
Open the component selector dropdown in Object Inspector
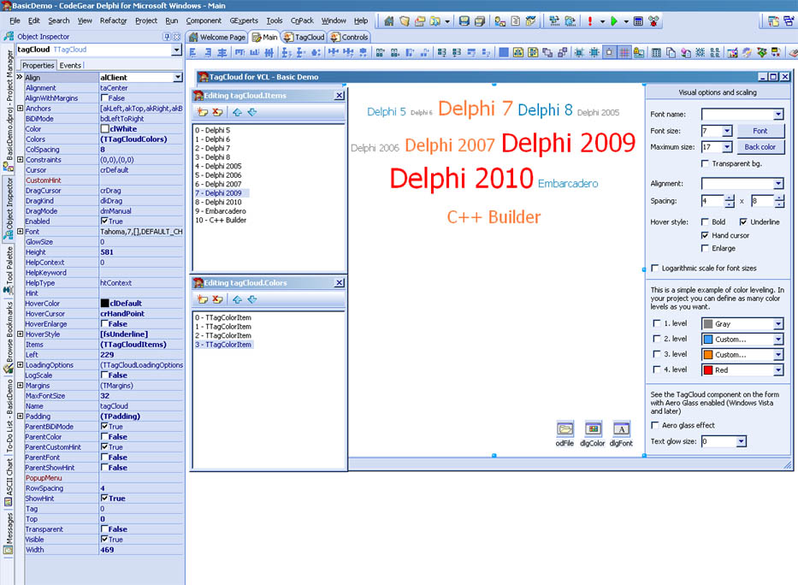coord(176,50)
